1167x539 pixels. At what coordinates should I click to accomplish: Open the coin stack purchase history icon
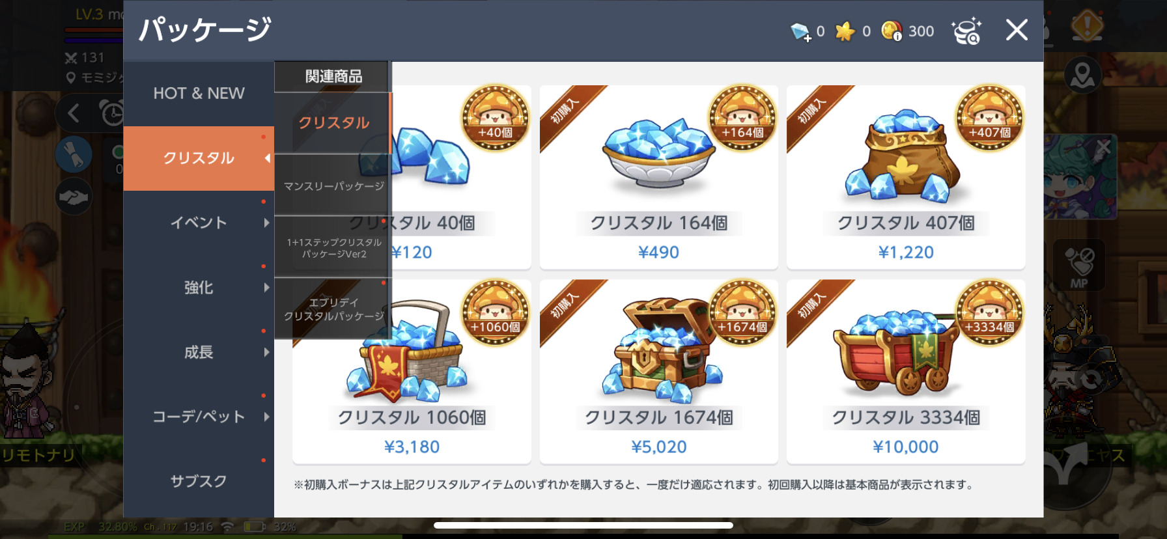(966, 31)
